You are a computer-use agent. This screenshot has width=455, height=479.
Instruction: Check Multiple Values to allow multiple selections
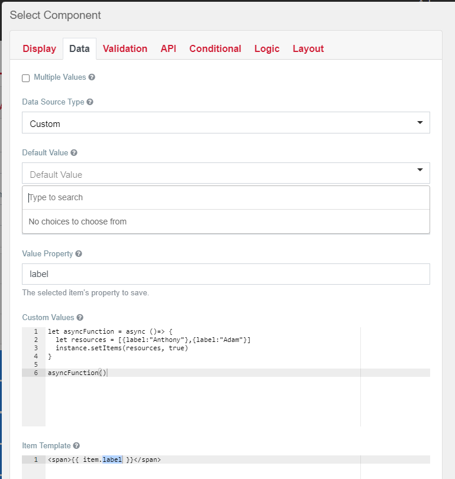click(x=25, y=77)
